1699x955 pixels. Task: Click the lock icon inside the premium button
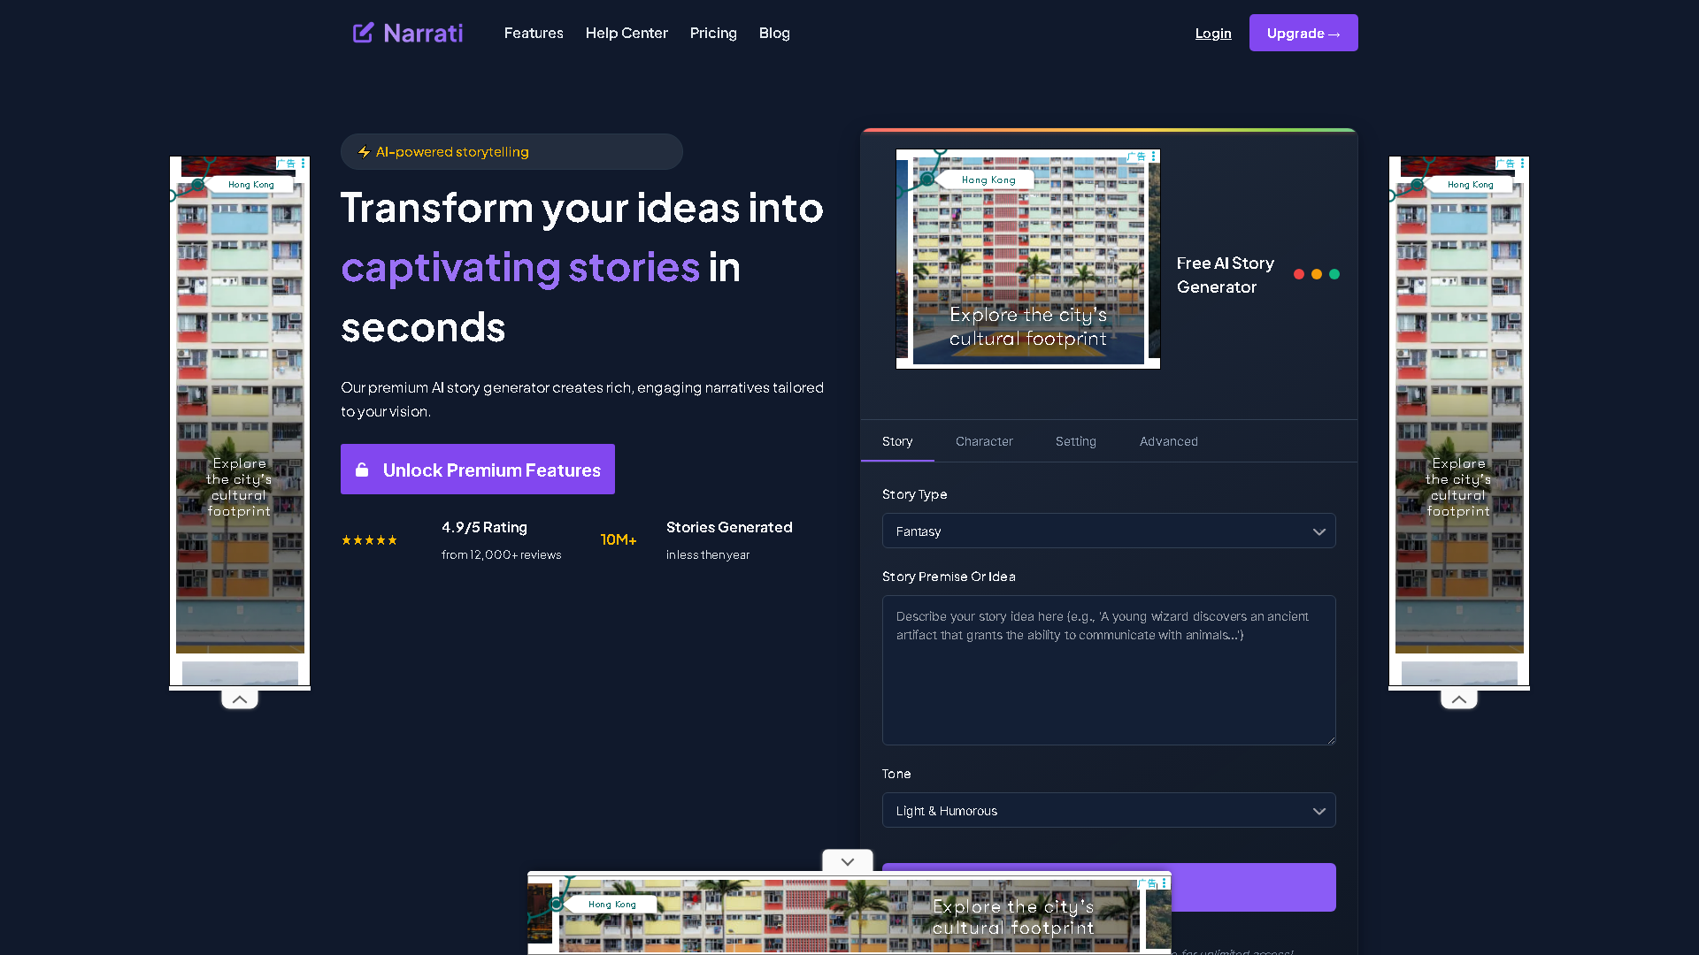[362, 470]
